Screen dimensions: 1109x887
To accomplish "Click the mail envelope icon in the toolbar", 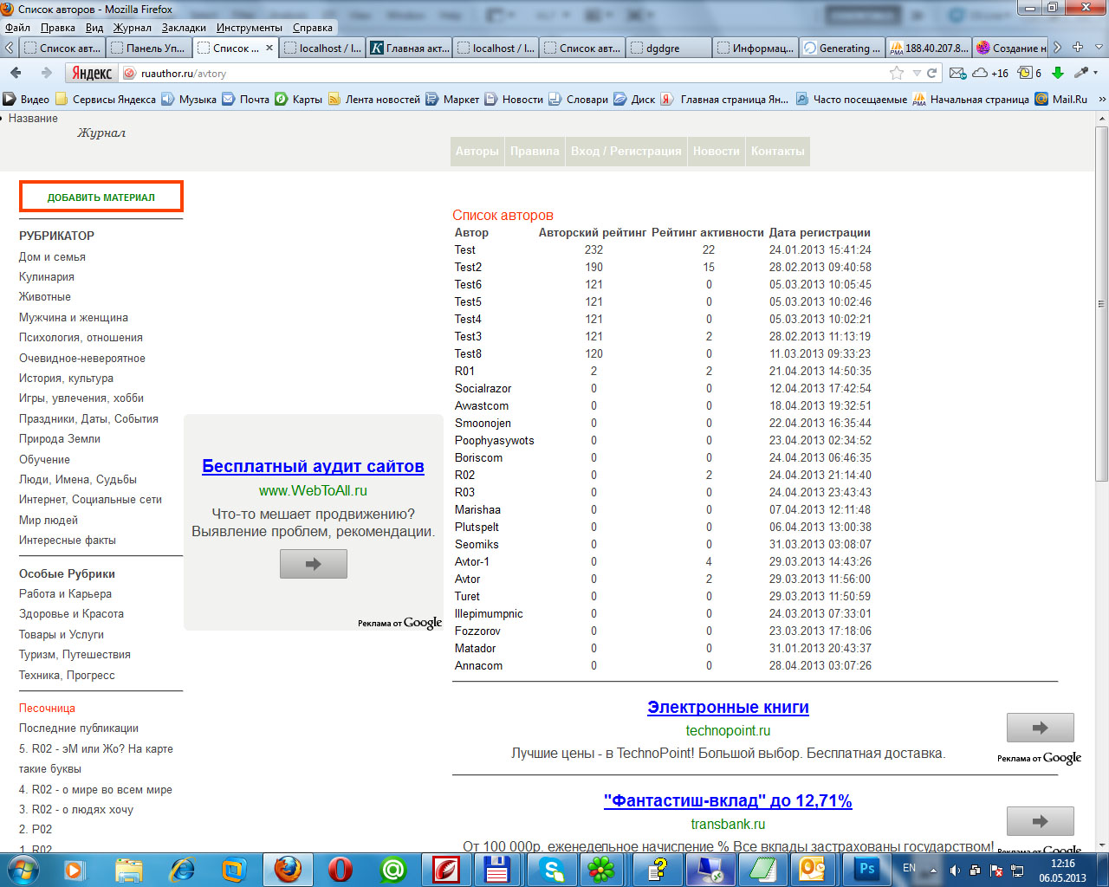I will click(x=957, y=73).
